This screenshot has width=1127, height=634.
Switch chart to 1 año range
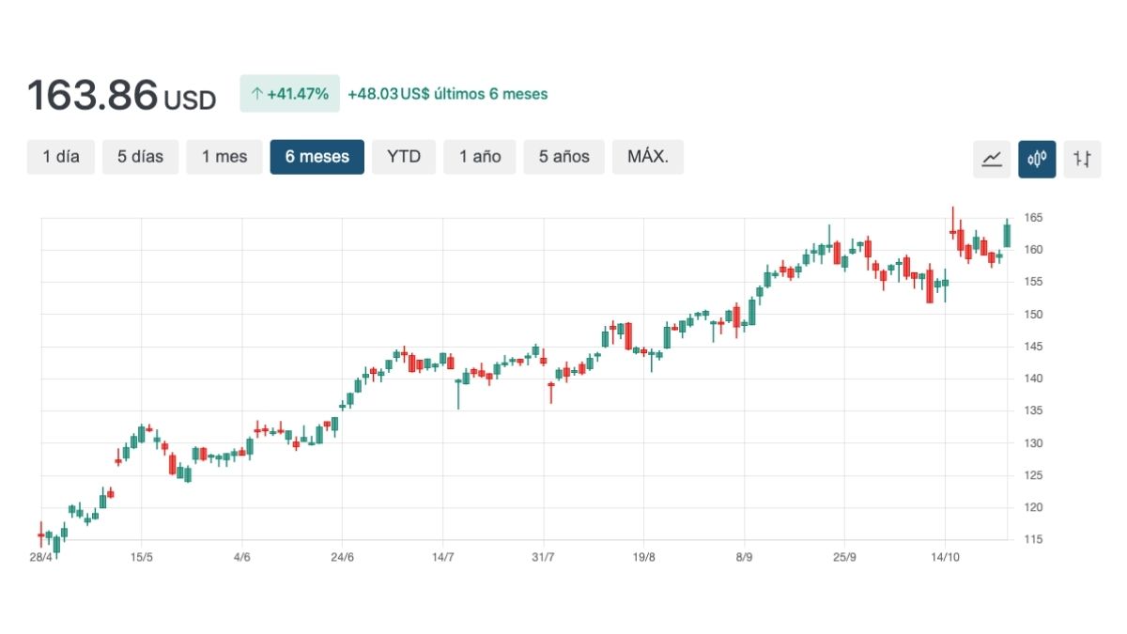(480, 157)
